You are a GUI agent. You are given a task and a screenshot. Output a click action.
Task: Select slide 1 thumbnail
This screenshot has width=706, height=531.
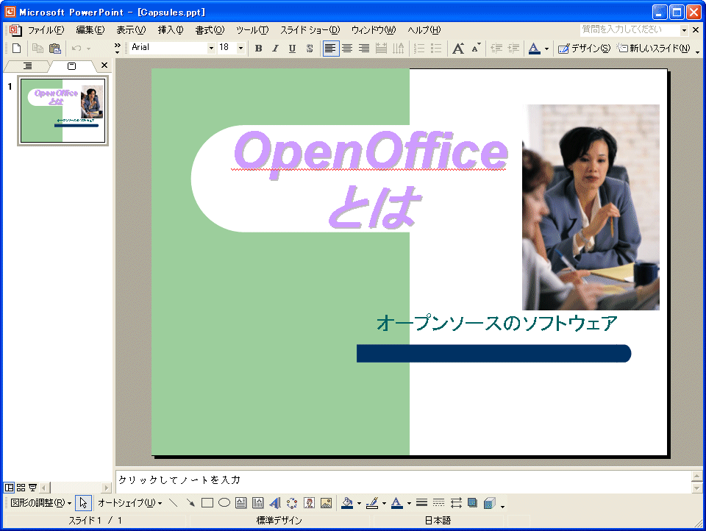pyautogui.click(x=63, y=111)
